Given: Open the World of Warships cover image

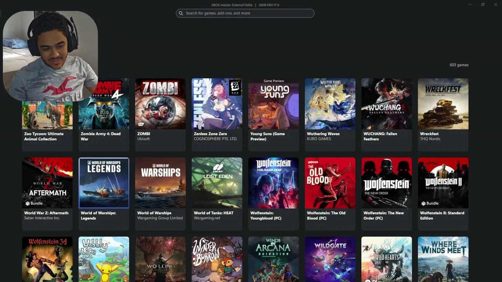Looking at the screenshot, I should pyautogui.click(x=160, y=183).
